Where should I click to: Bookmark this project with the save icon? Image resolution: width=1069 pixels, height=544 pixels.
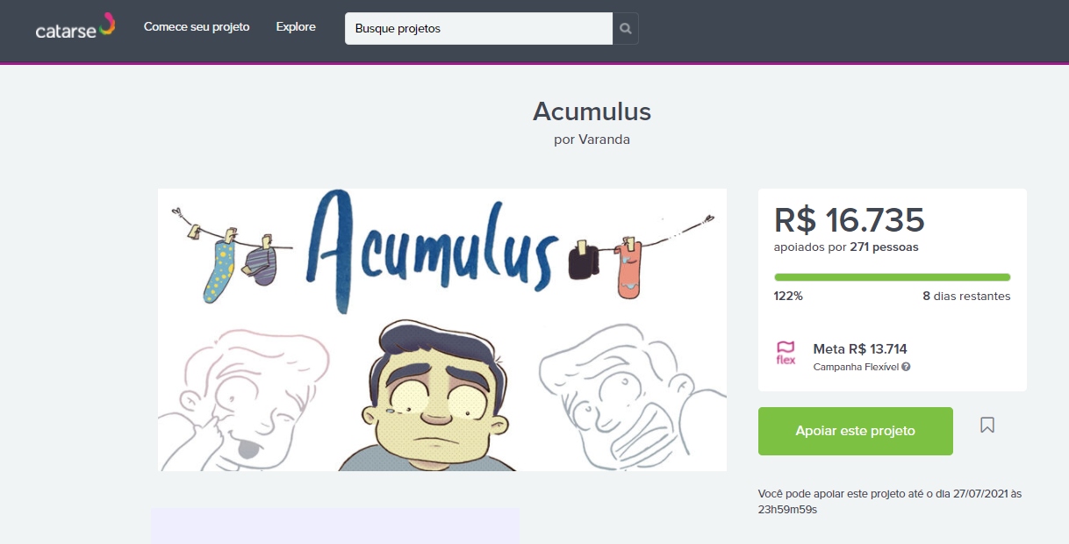987,426
